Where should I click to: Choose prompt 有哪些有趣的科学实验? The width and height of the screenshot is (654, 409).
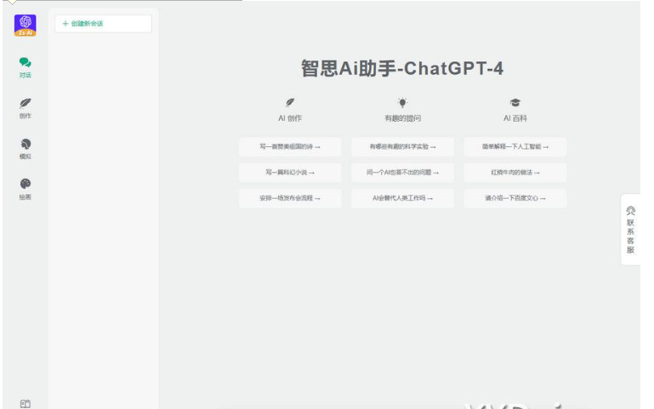coord(402,147)
